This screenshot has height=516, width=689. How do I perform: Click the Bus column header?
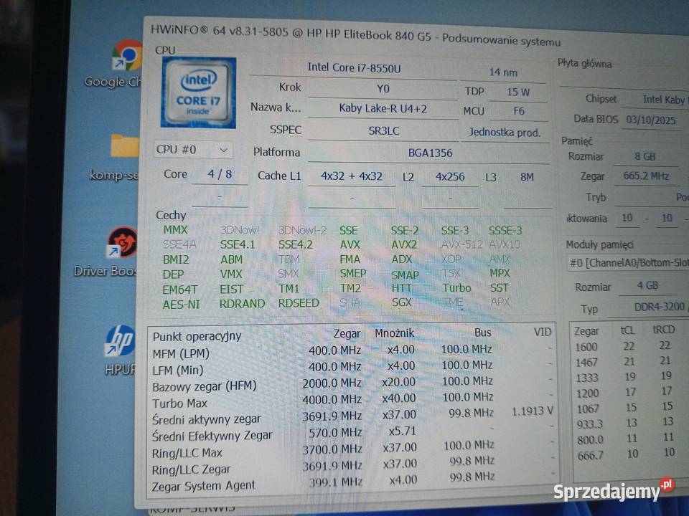(482, 333)
